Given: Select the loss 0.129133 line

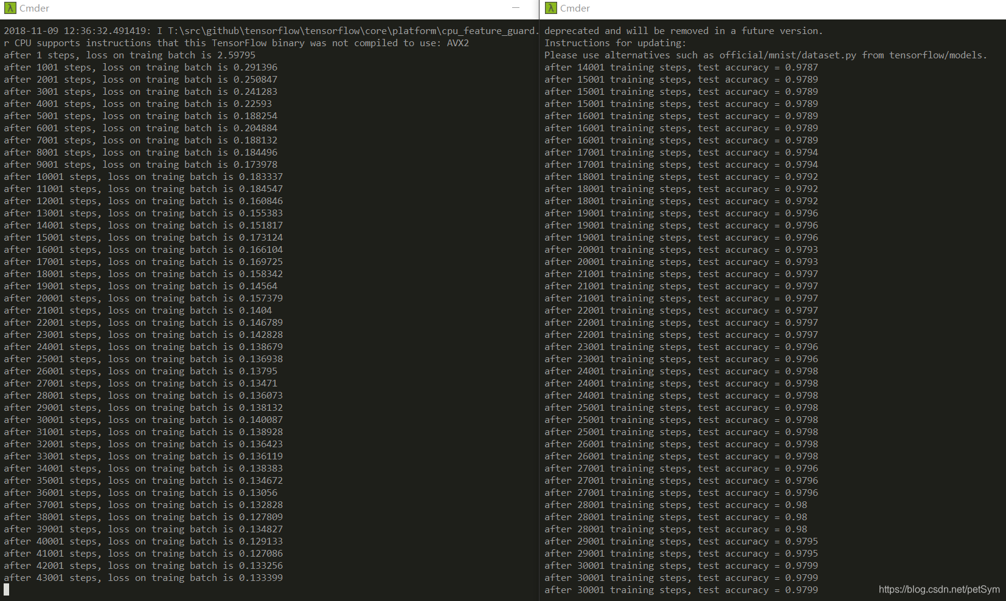Looking at the screenshot, I should point(144,541).
